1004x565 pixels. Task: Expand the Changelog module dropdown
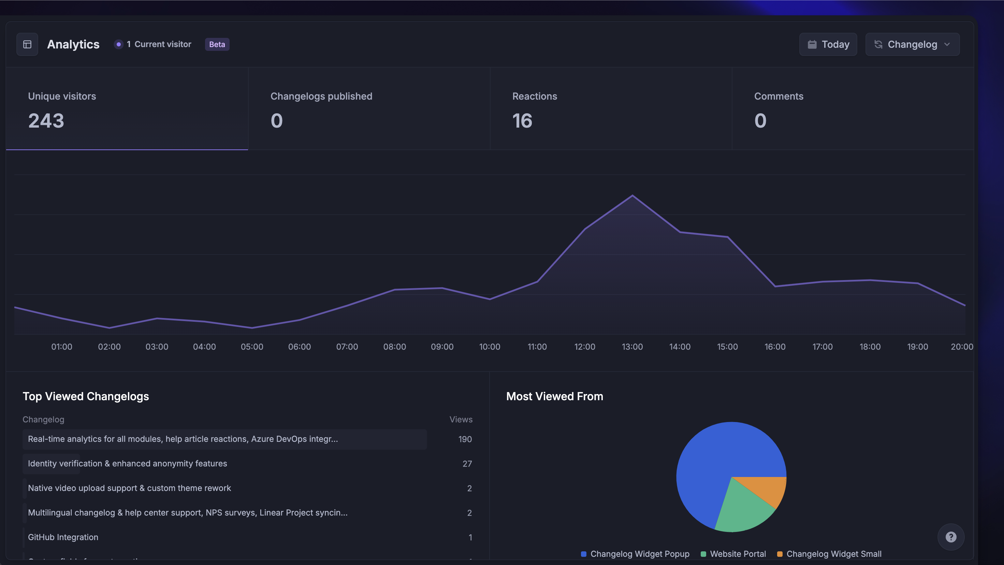coord(913,44)
